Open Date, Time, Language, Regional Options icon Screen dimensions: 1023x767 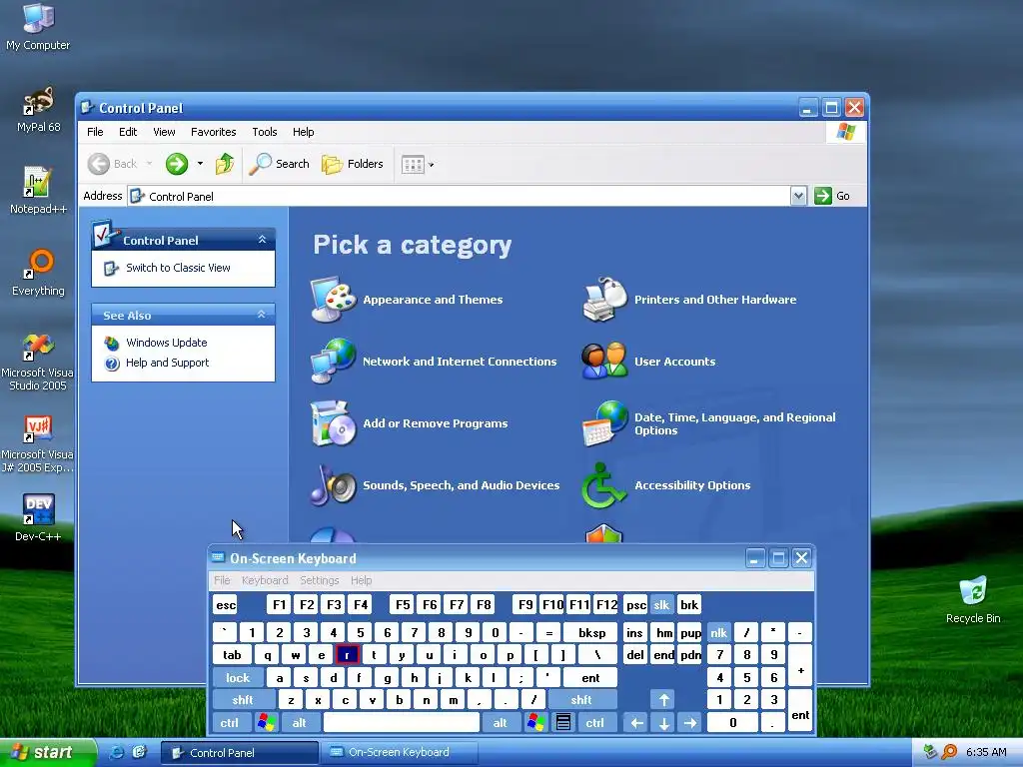click(604, 423)
